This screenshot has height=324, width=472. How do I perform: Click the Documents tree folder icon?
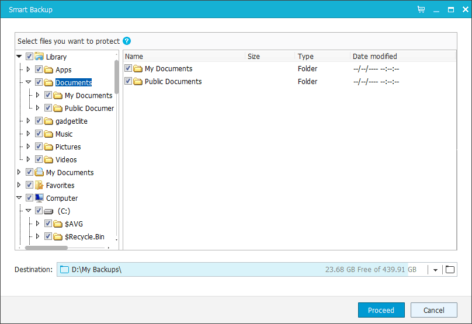coord(48,83)
